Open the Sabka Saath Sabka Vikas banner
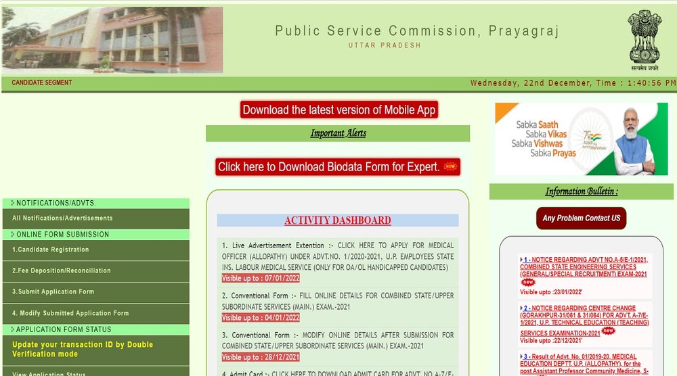The width and height of the screenshot is (677, 376). [581, 139]
